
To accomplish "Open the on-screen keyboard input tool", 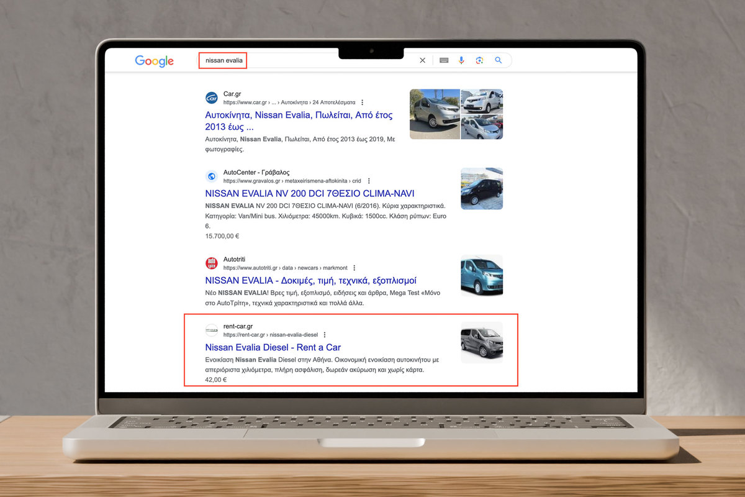I will click(x=444, y=60).
